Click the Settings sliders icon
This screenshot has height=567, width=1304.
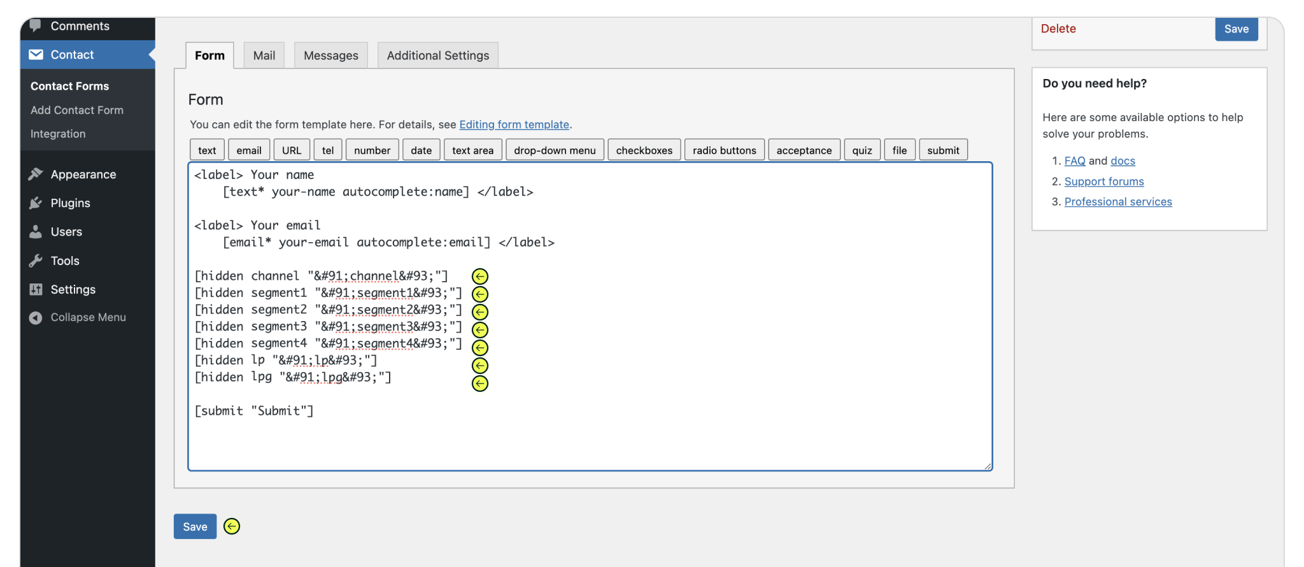[36, 289]
